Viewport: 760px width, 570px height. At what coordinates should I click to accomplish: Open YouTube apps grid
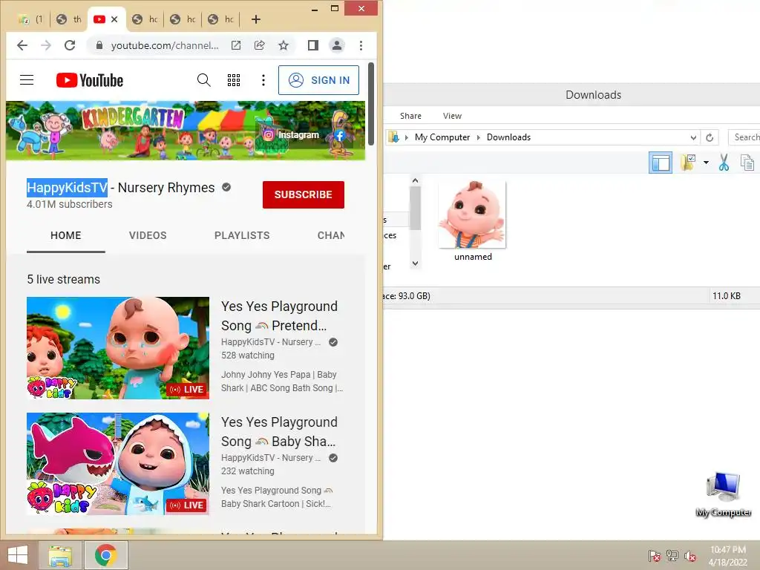point(234,80)
